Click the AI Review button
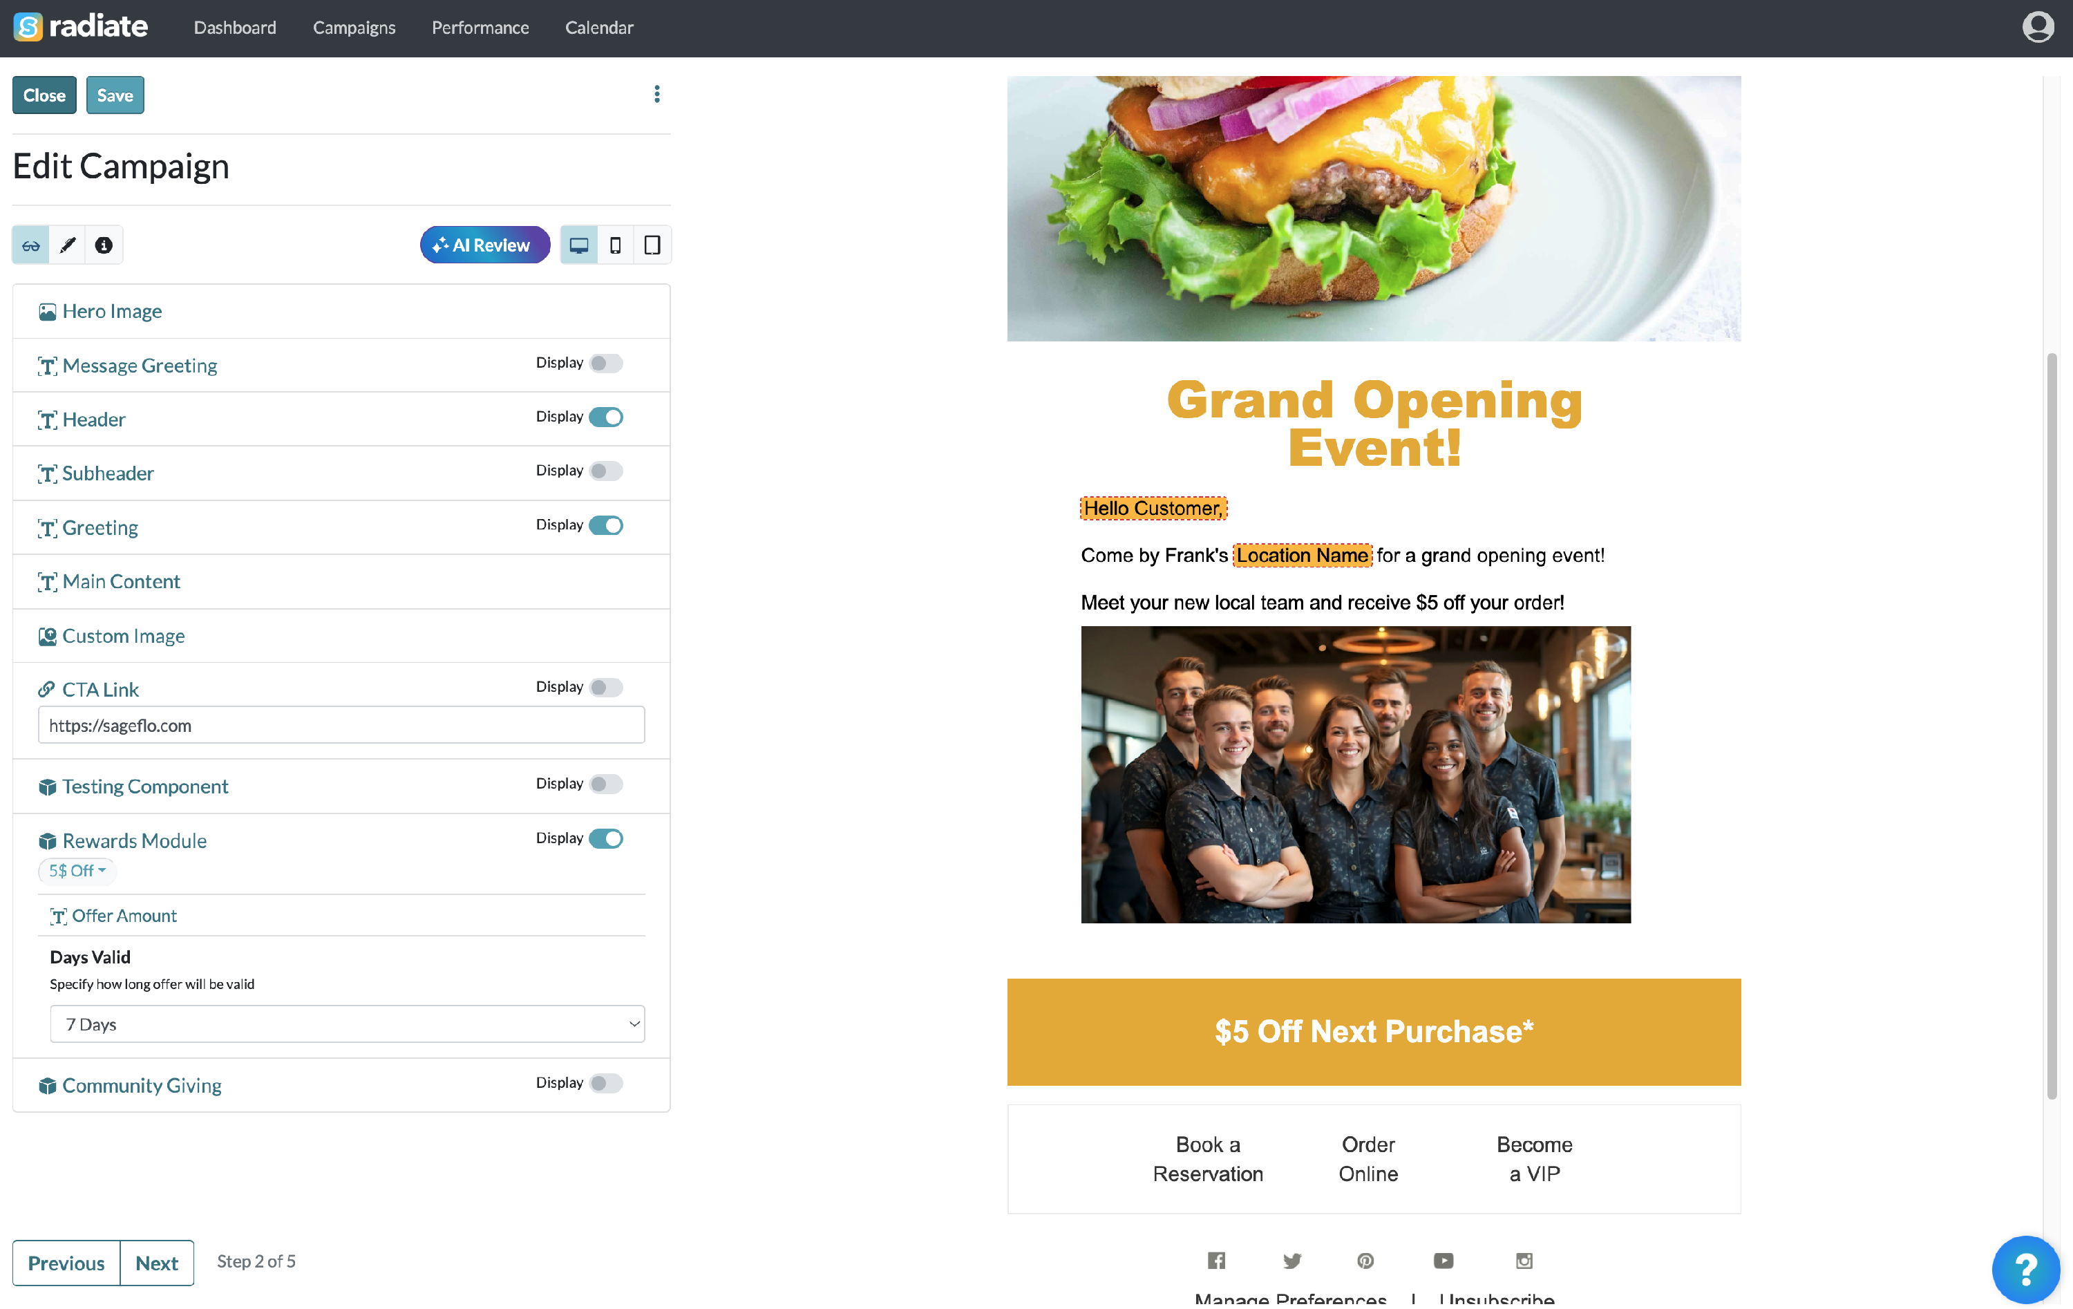The height and width of the screenshot is (1309, 2073). click(x=484, y=245)
